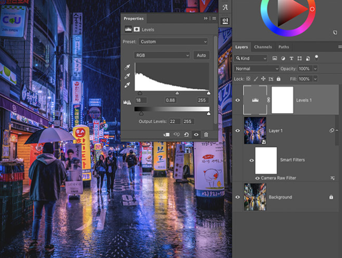Viewport: 342px width, 258px height.
Task: Filter layers by pixel layers icon
Action: pyautogui.click(x=275, y=58)
